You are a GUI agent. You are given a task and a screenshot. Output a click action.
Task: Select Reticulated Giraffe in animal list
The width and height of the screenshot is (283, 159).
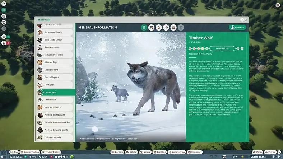55,32
